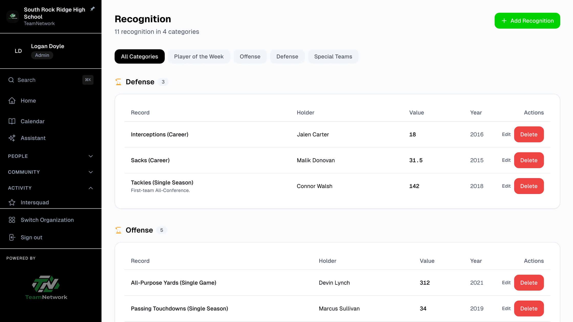Click the Sign out door icon
Screen dimensions: 573x322
12,237
